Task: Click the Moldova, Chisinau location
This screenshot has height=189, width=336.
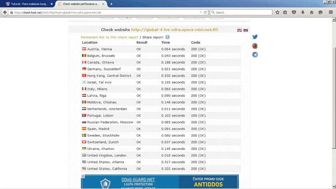Action: (102, 102)
